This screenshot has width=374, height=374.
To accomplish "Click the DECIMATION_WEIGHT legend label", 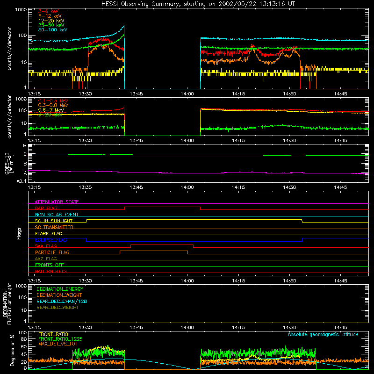I will click(x=59, y=295).
